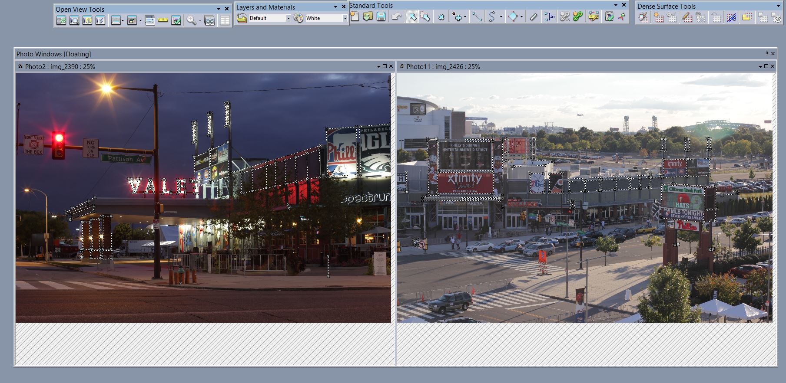Undo the last action
786x383 pixels.
click(x=396, y=17)
